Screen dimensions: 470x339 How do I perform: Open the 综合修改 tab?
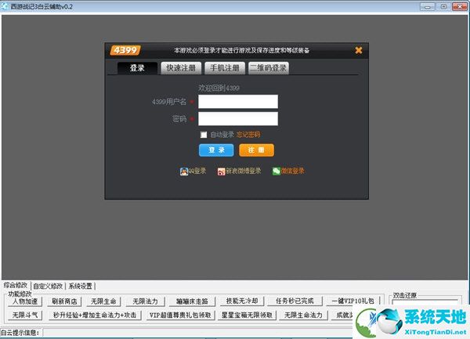pyautogui.click(x=16, y=286)
